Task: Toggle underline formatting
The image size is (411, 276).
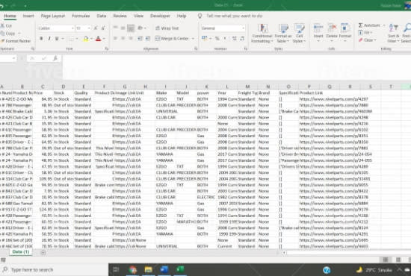Action: coord(57,39)
